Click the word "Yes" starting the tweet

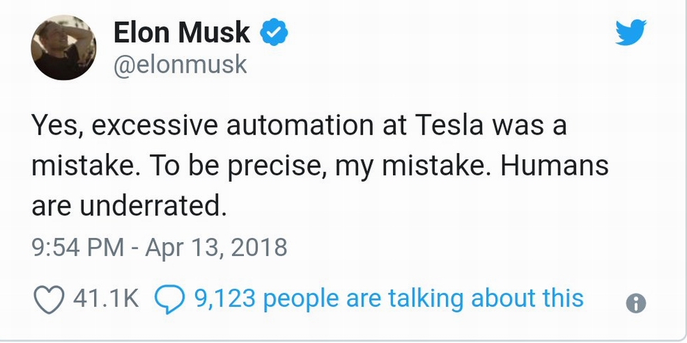[53, 128]
